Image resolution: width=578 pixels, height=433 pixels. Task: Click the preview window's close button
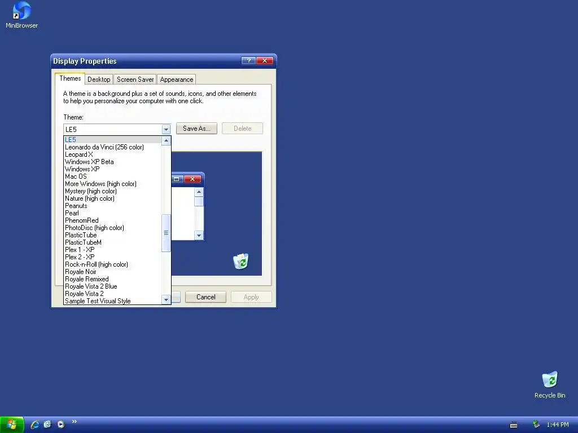point(192,179)
